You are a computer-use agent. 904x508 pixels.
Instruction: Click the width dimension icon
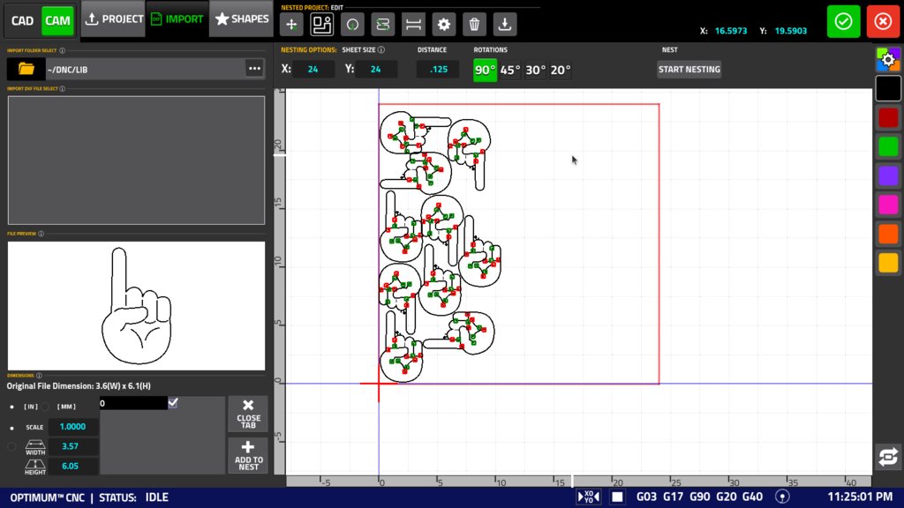(x=35, y=447)
